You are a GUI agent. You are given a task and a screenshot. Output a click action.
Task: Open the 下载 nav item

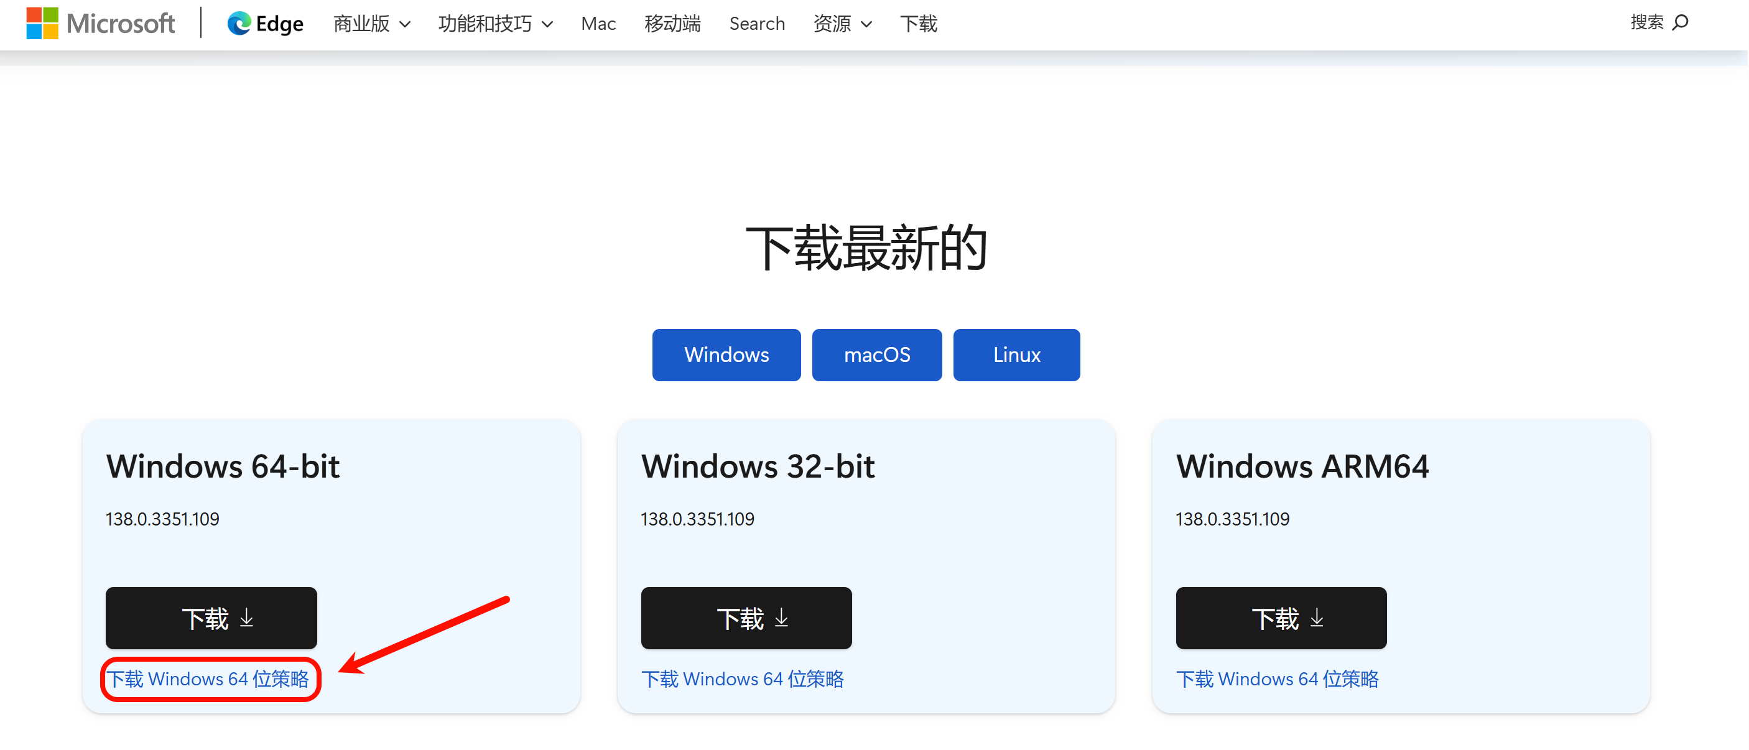tap(919, 24)
